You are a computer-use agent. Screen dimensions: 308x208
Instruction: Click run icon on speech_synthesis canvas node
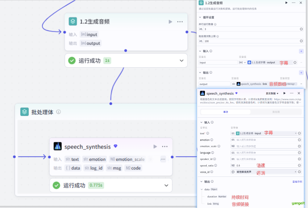155,146
